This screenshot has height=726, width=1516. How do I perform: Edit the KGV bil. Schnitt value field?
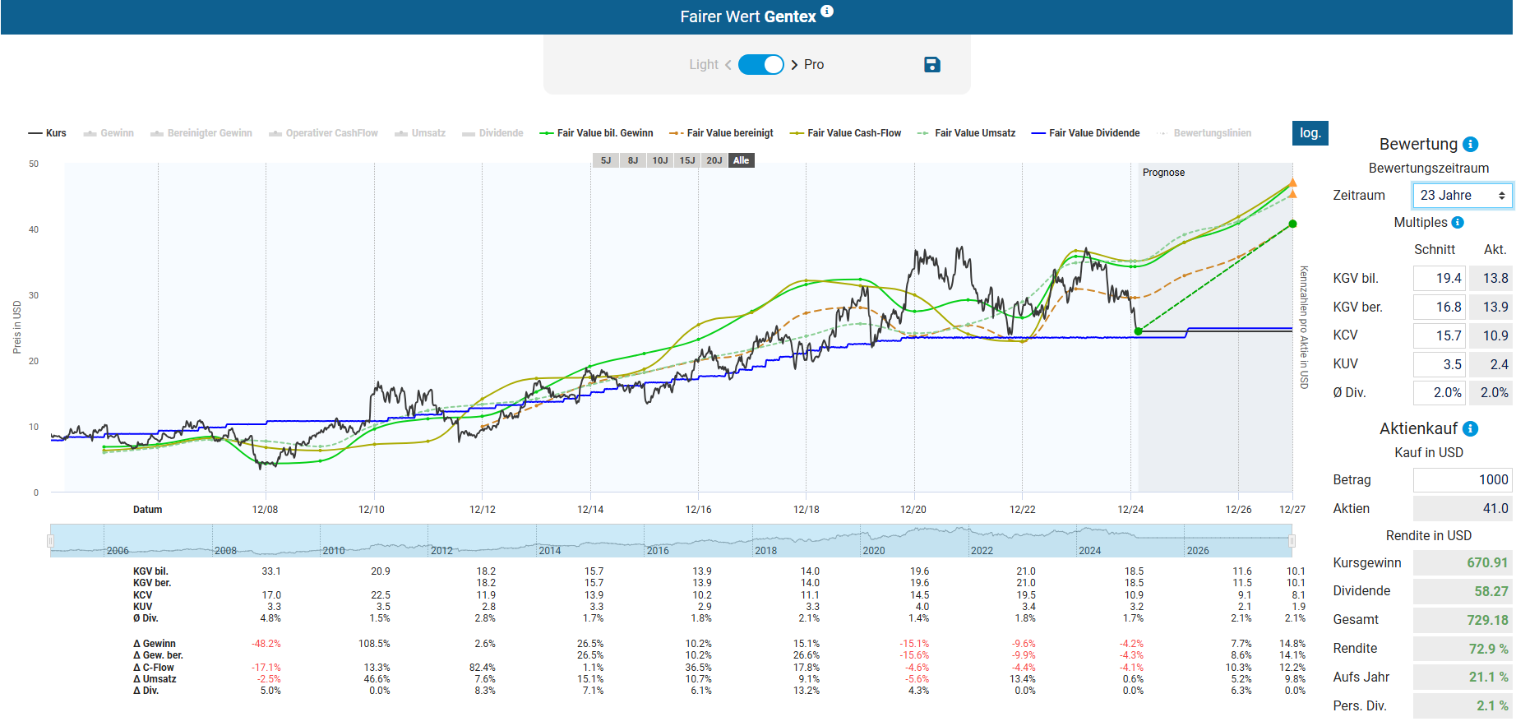pos(1439,279)
